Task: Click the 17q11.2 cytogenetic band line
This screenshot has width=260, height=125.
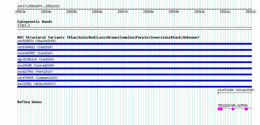Action: point(134,28)
